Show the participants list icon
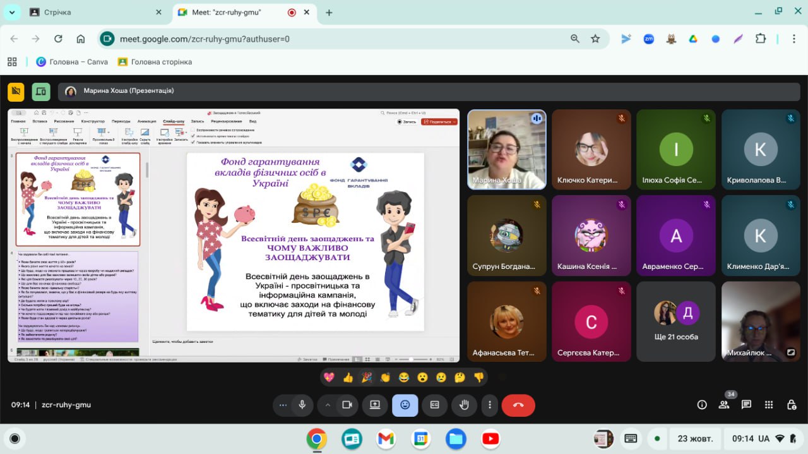This screenshot has width=808, height=454. tap(724, 405)
